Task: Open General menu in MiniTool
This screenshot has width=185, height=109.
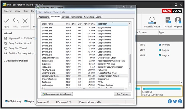Action: pos(7,11)
